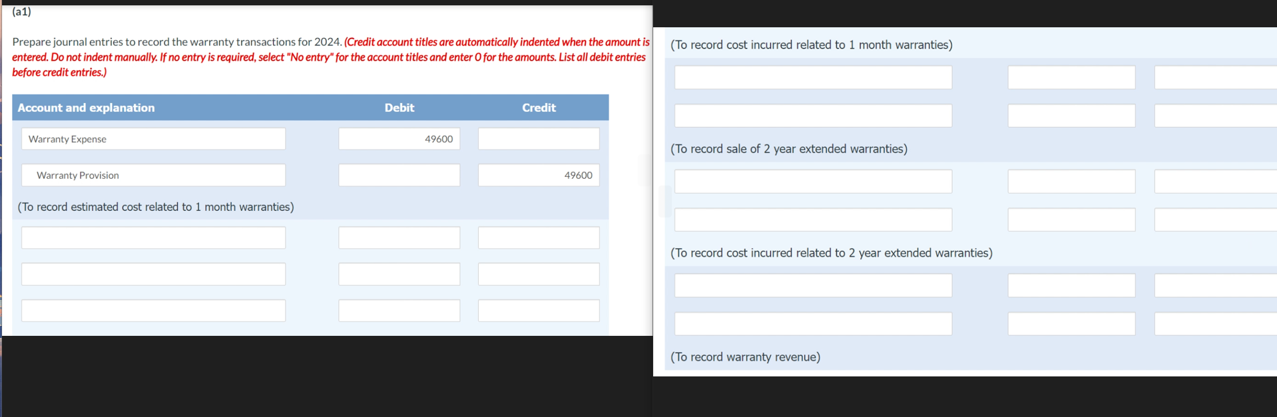Click debit field just below 'sale of 2 year' note
This screenshot has height=417, width=1277.
[x=1071, y=182]
